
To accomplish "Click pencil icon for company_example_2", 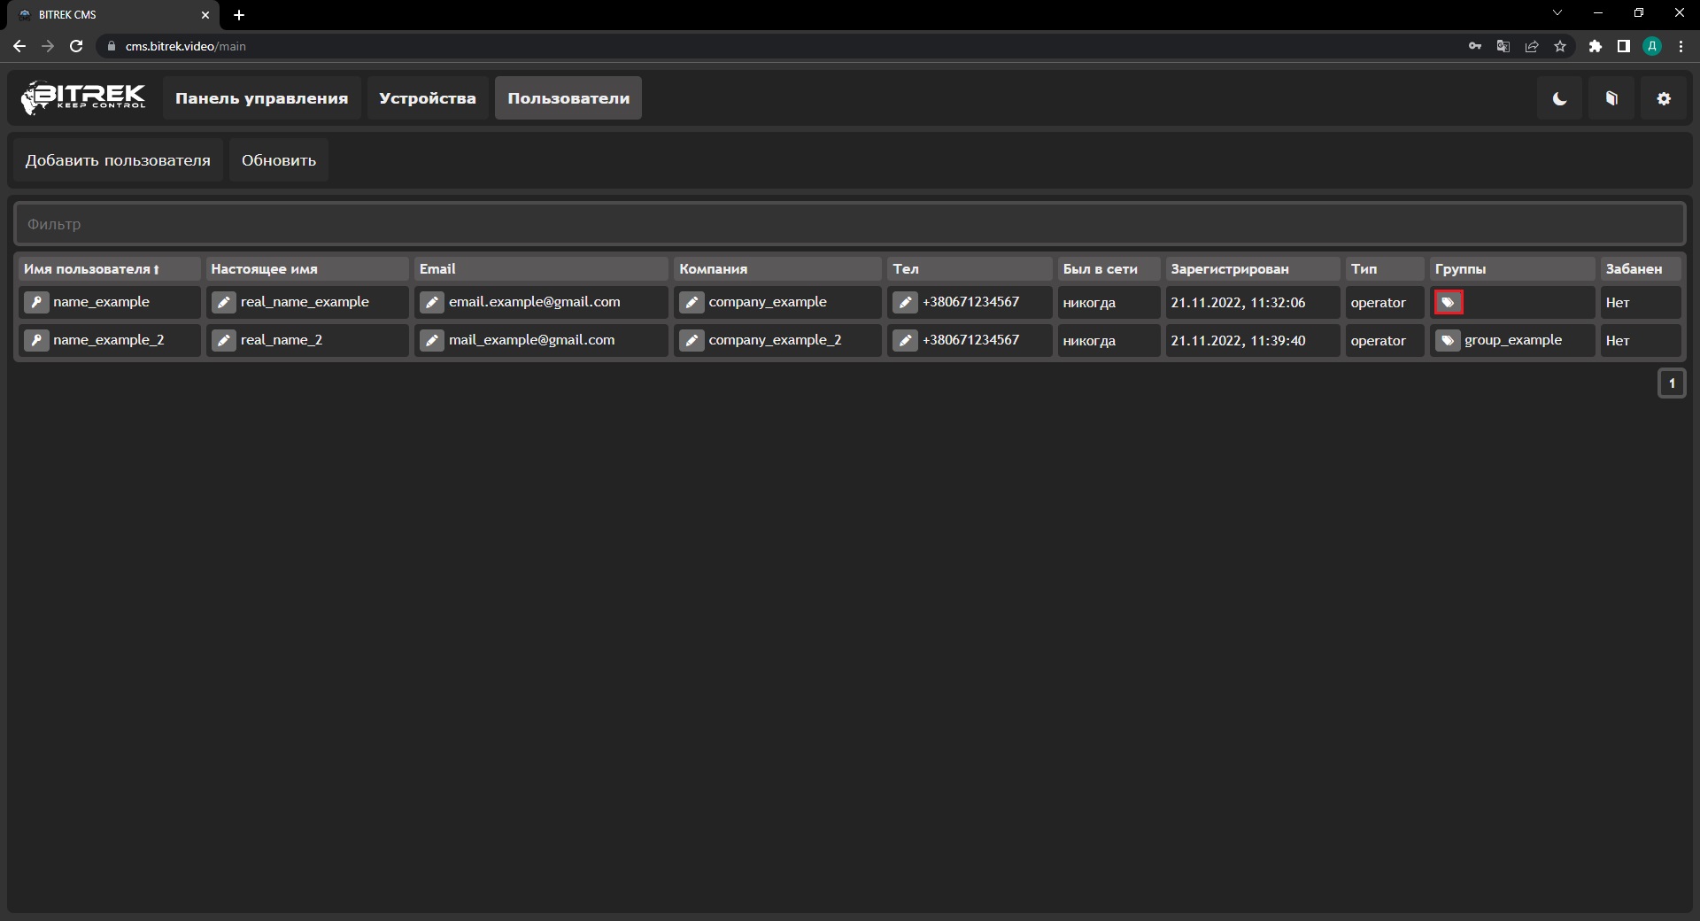I will [692, 340].
